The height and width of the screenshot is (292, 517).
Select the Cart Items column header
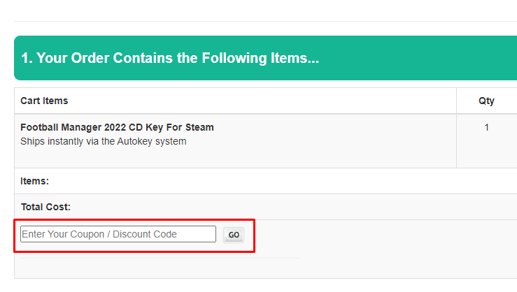click(44, 101)
